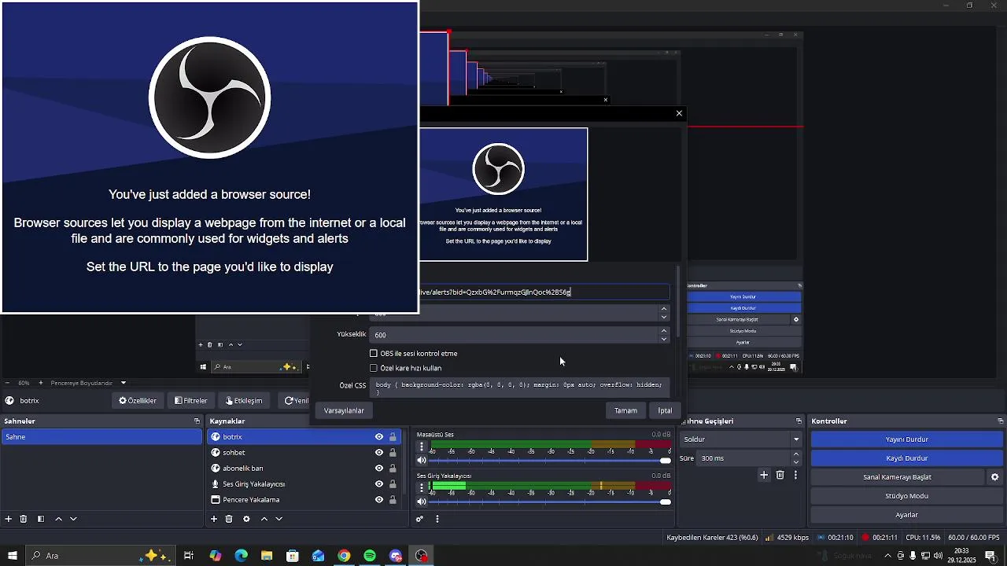This screenshot has width=1007, height=566.
Task: Adjust Ses Giriş Yakalayıcısı volume slider
Action: (x=550, y=502)
